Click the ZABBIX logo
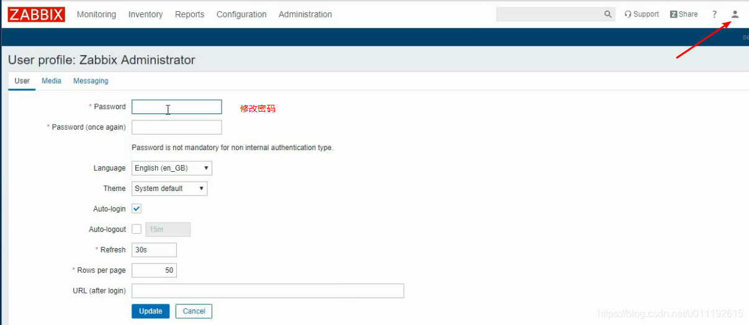Screen dimensions: 749x325 [x=37, y=14]
